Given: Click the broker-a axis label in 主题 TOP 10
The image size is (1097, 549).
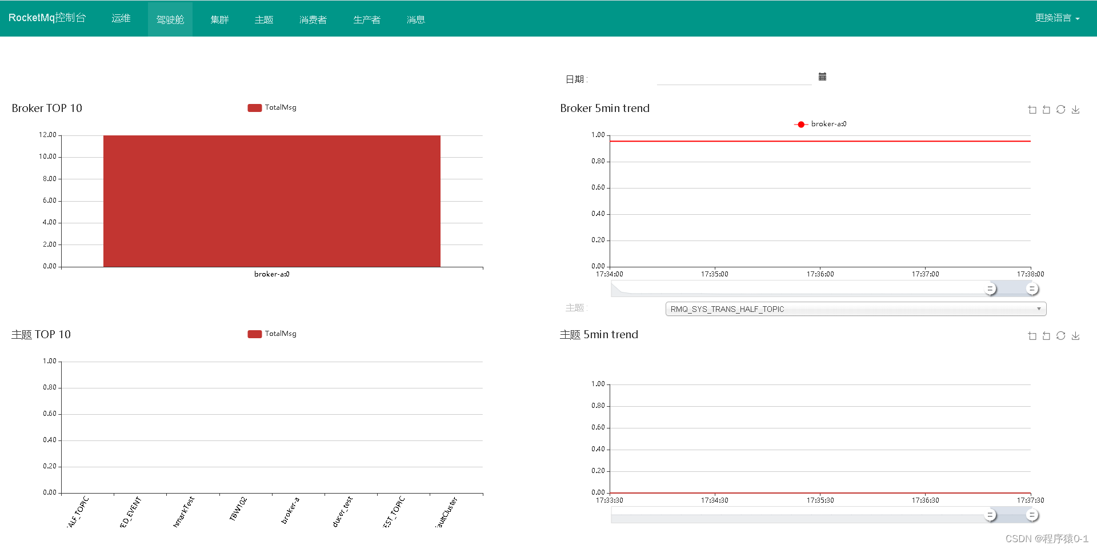Looking at the screenshot, I should pos(290,511).
